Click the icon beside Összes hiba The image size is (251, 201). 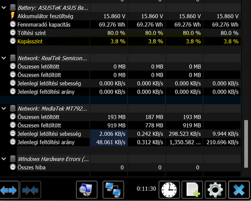pos(13,167)
